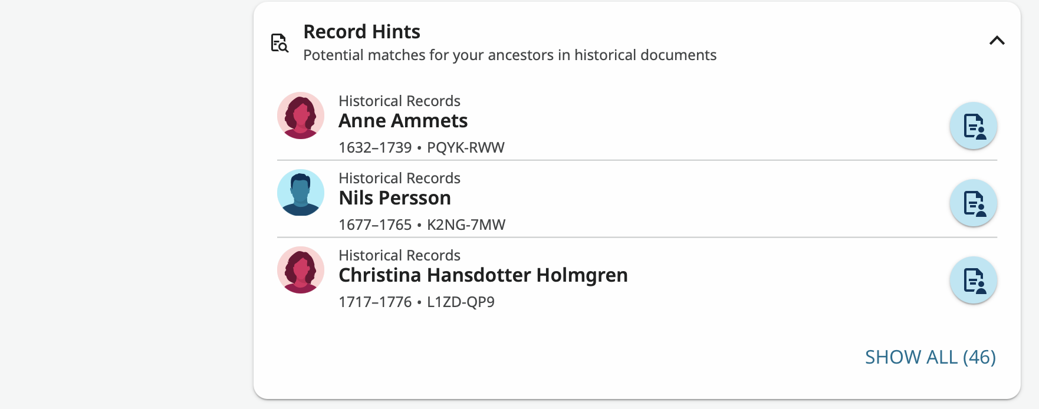Open the Anne Ammets name link

point(403,121)
